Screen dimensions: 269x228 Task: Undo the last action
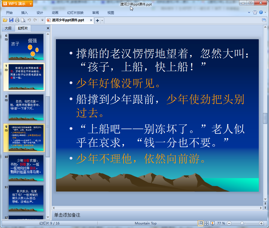pyautogui.click(x=29, y=20)
